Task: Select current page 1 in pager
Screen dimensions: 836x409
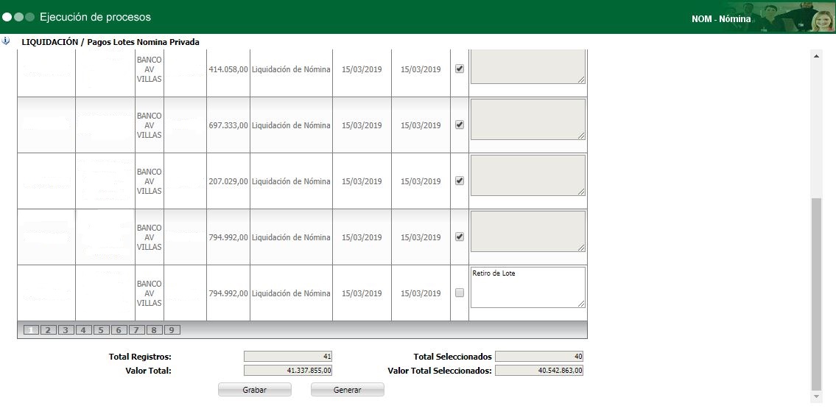Action: 30,330
